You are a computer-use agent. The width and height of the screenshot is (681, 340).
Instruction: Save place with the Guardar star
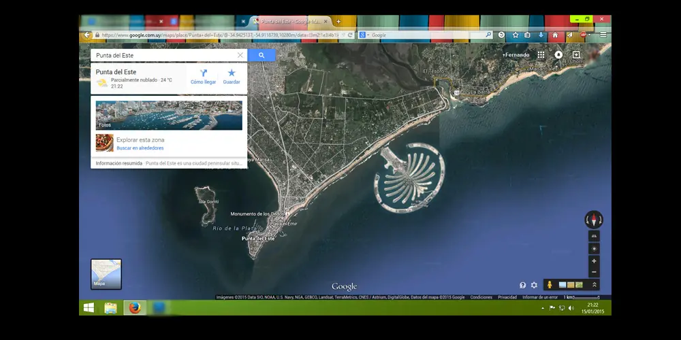point(232,77)
